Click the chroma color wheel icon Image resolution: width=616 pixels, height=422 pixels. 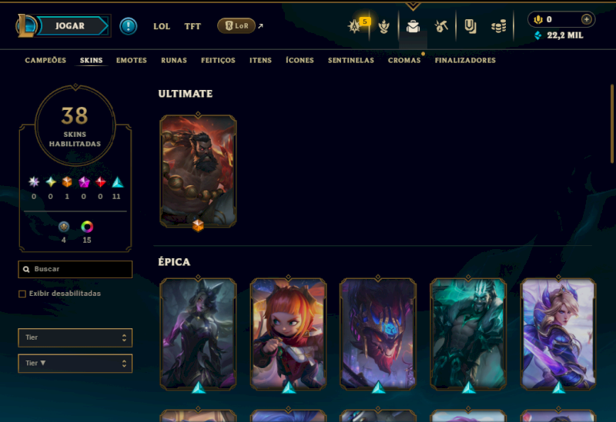87,227
